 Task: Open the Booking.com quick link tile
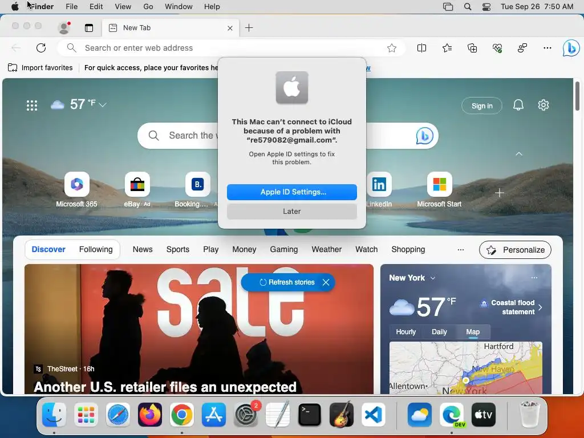click(x=197, y=190)
